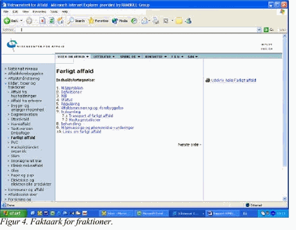The width and height of the screenshot is (296, 230).
Task: Click the Print icon in toolbar
Action: [x=156, y=21]
